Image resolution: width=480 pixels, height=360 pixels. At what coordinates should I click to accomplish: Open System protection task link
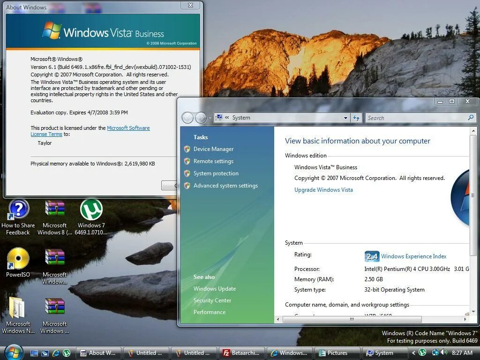coord(216,173)
